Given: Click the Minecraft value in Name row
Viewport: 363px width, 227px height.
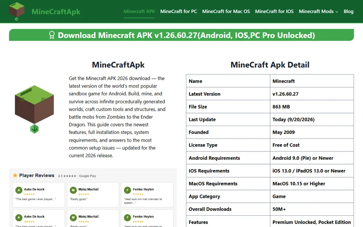Looking at the screenshot, I should coord(312,81).
